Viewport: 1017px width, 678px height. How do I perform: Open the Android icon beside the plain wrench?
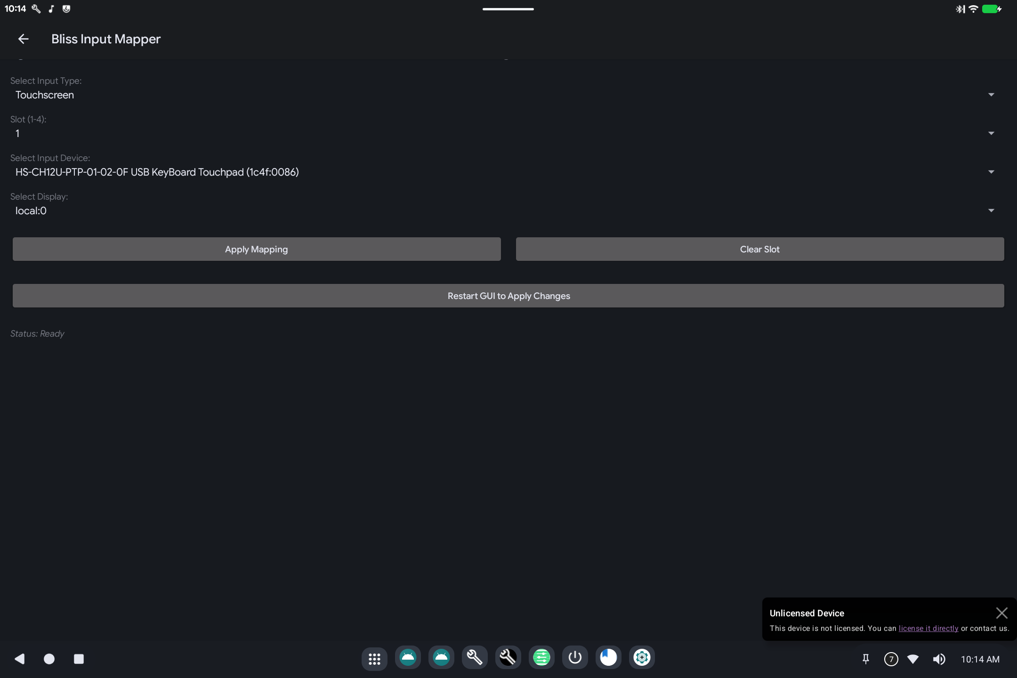[441, 658]
